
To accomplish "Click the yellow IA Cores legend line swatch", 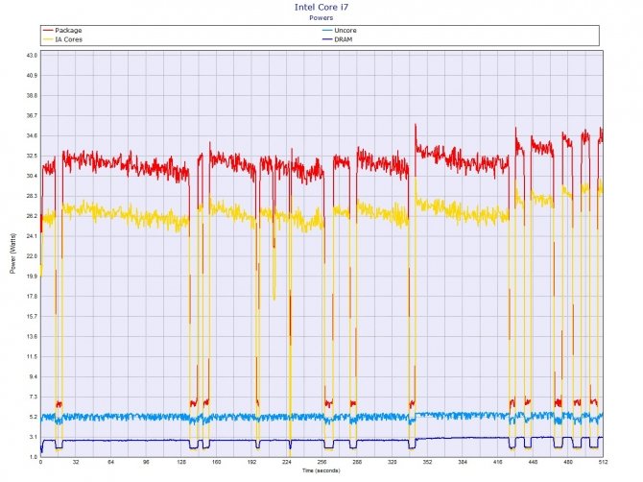I will click(x=48, y=39).
